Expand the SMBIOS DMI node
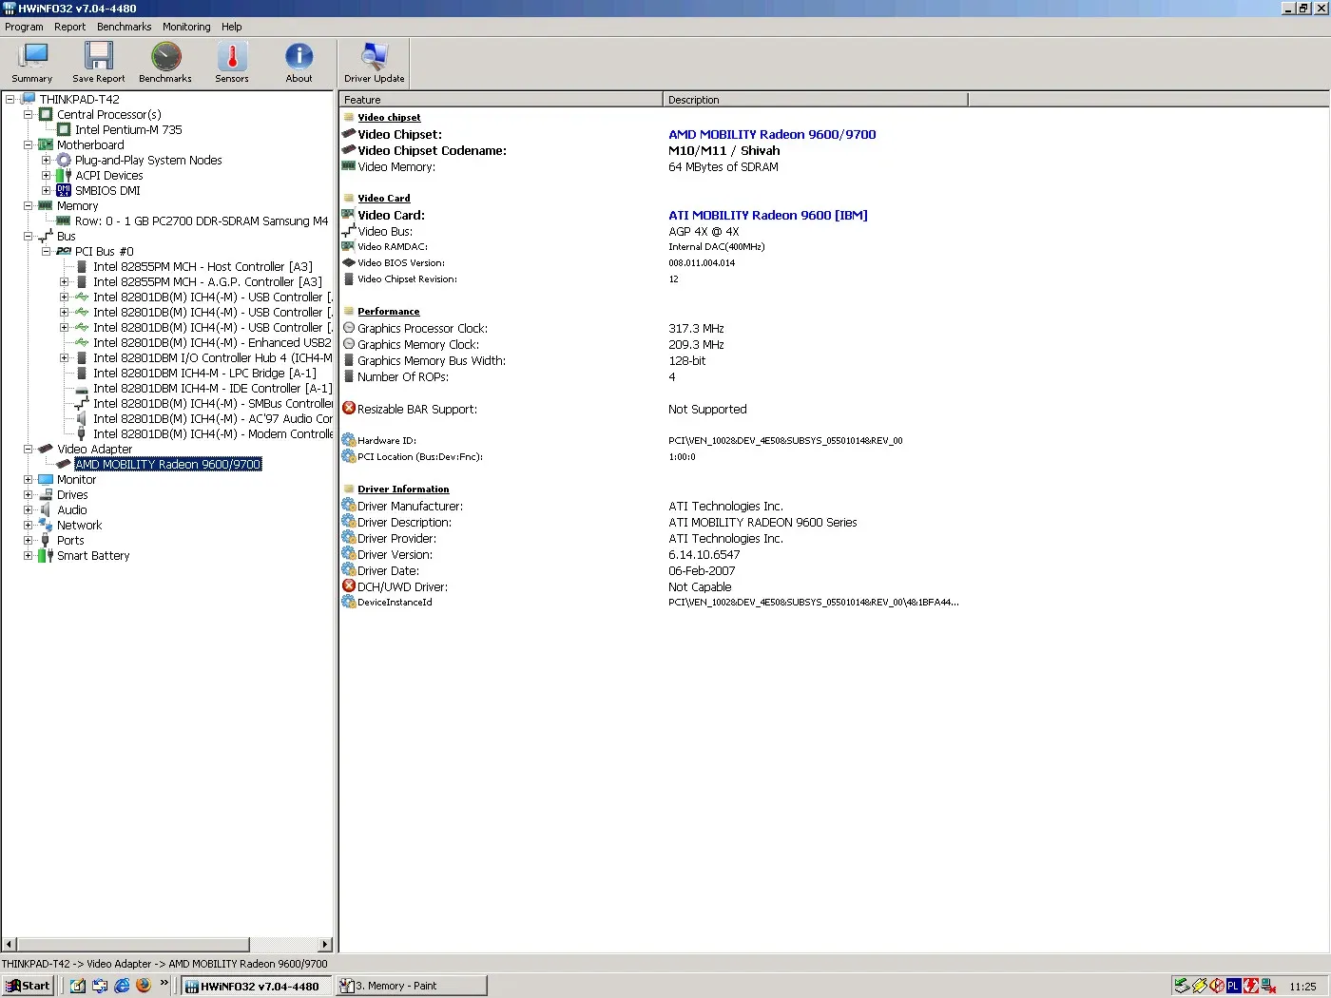Image resolution: width=1331 pixels, height=998 pixels. (x=46, y=190)
